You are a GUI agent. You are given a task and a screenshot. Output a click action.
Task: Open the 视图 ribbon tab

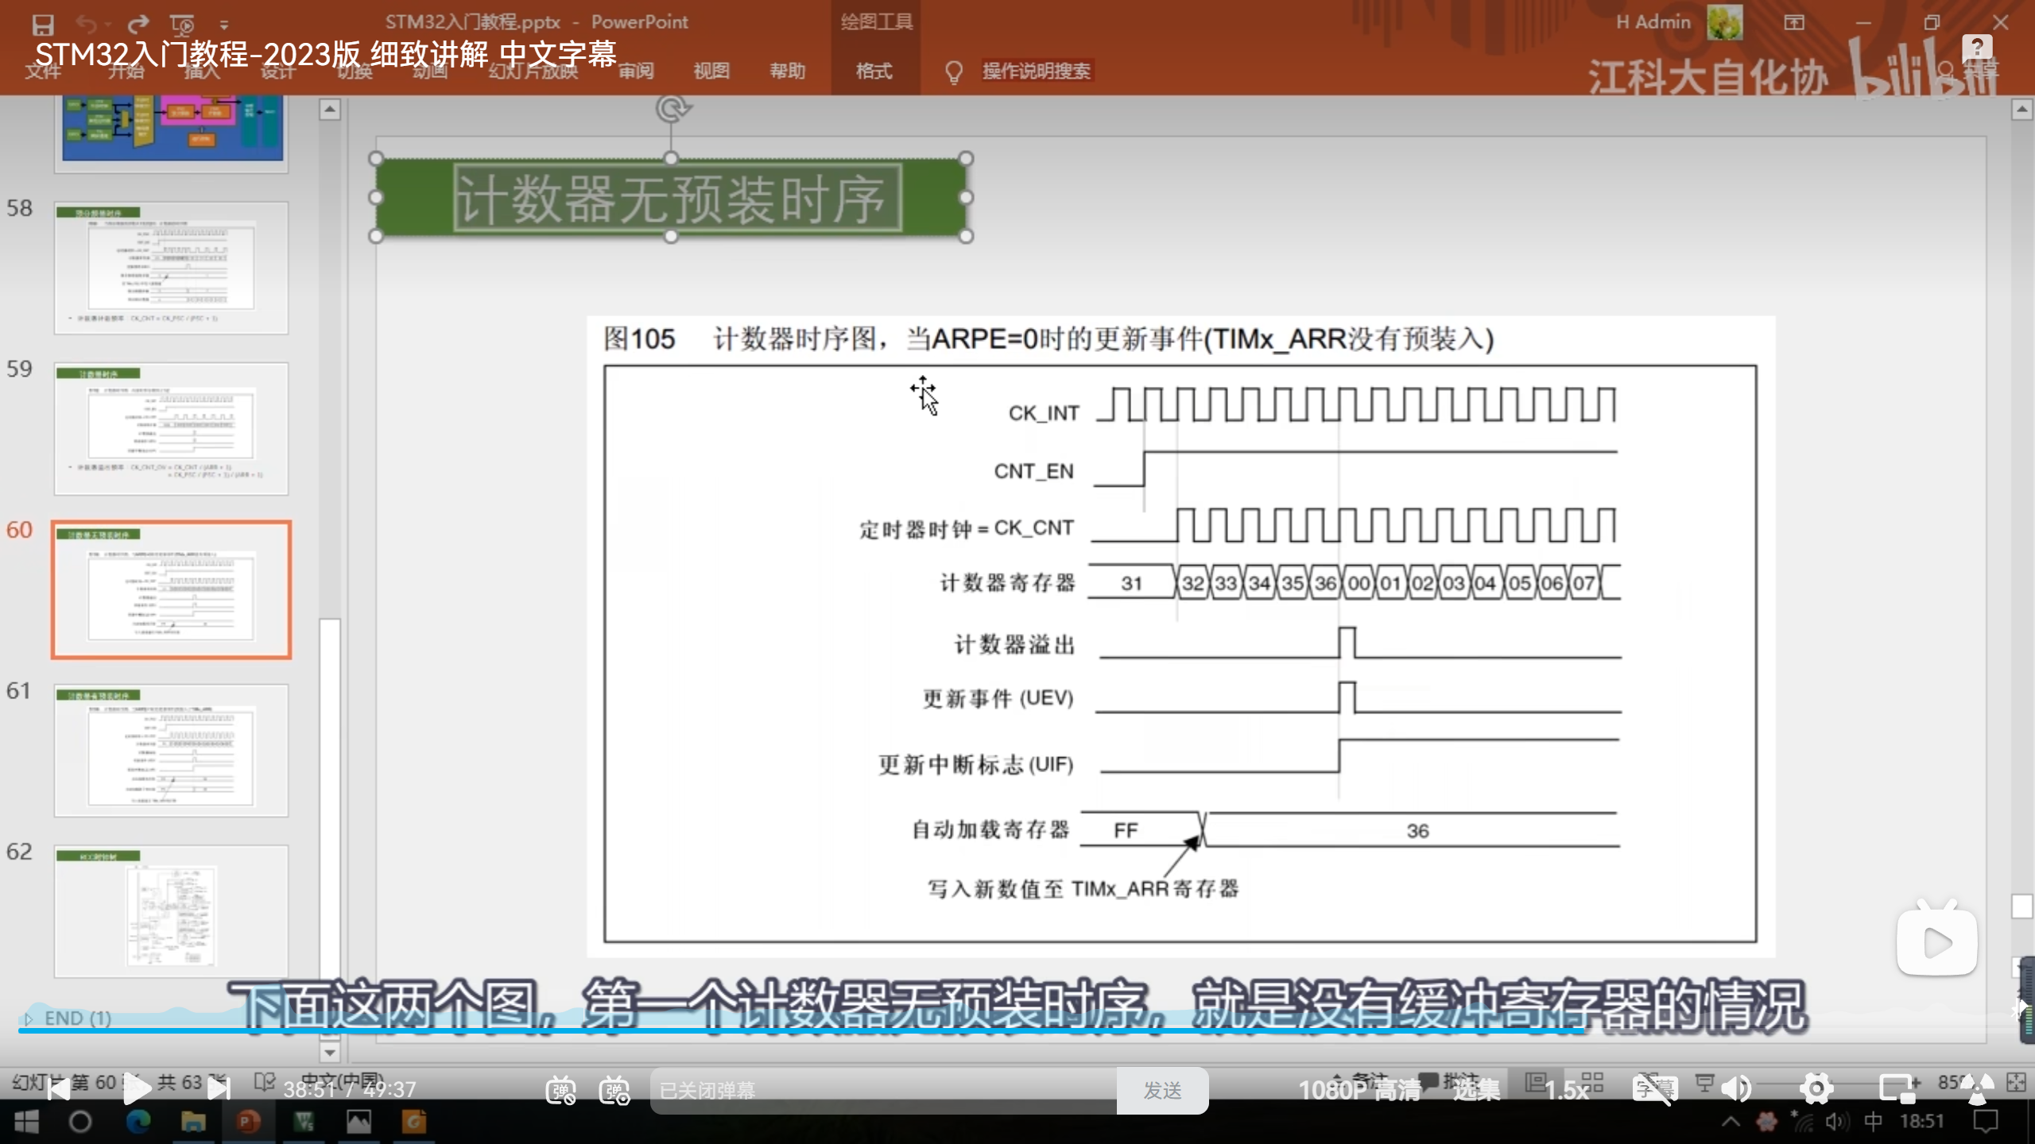point(711,71)
